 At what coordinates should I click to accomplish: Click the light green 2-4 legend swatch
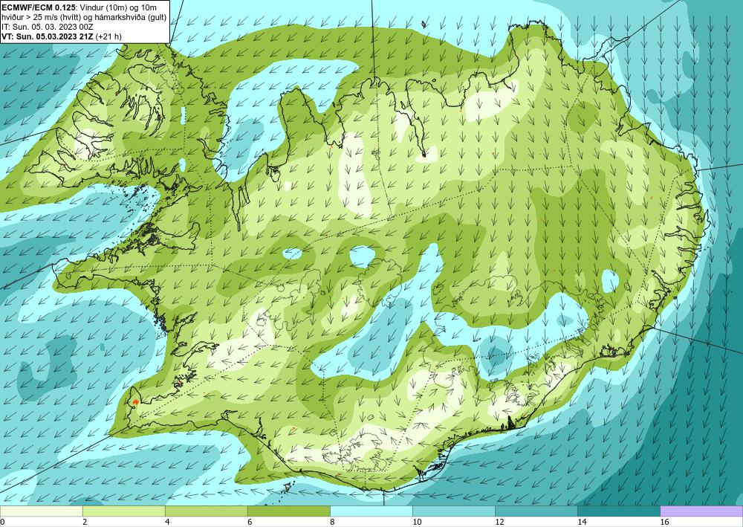coord(123,511)
